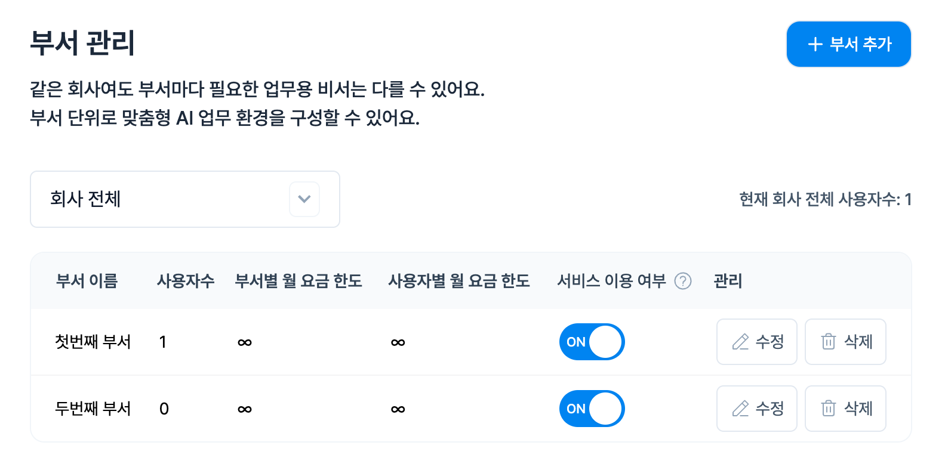Click the 사용자수 column header

pyautogui.click(x=186, y=281)
